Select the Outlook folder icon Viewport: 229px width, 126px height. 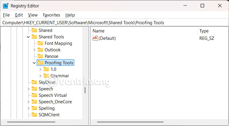pos(40,50)
